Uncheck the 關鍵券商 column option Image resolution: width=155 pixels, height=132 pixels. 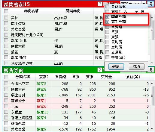pyautogui.click(x=108, y=16)
